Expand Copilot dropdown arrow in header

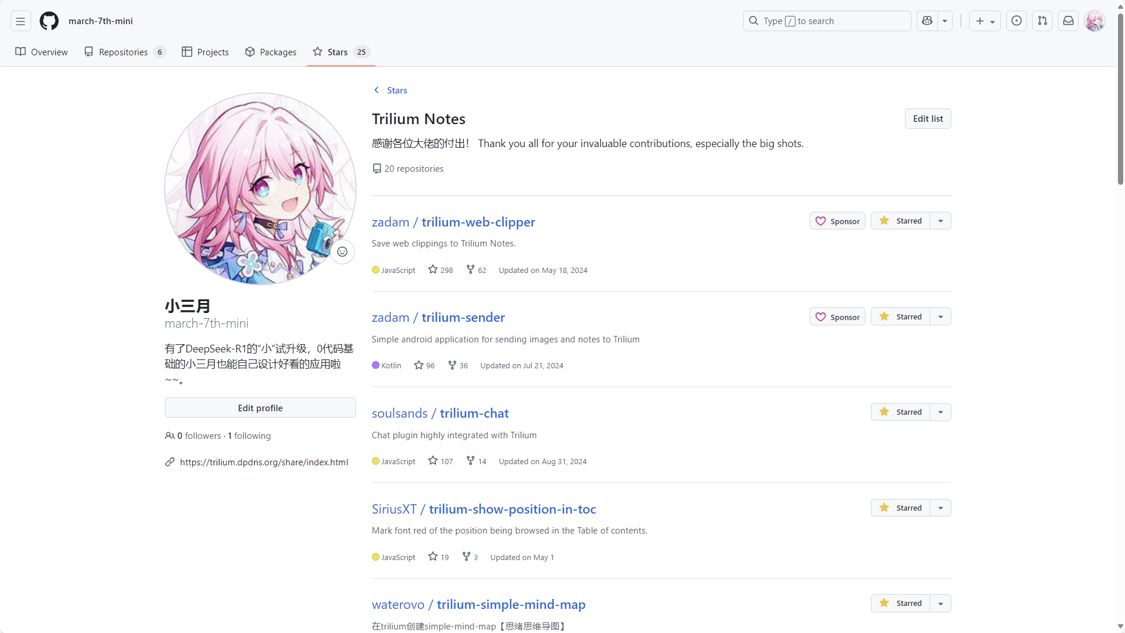tap(944, 21)
